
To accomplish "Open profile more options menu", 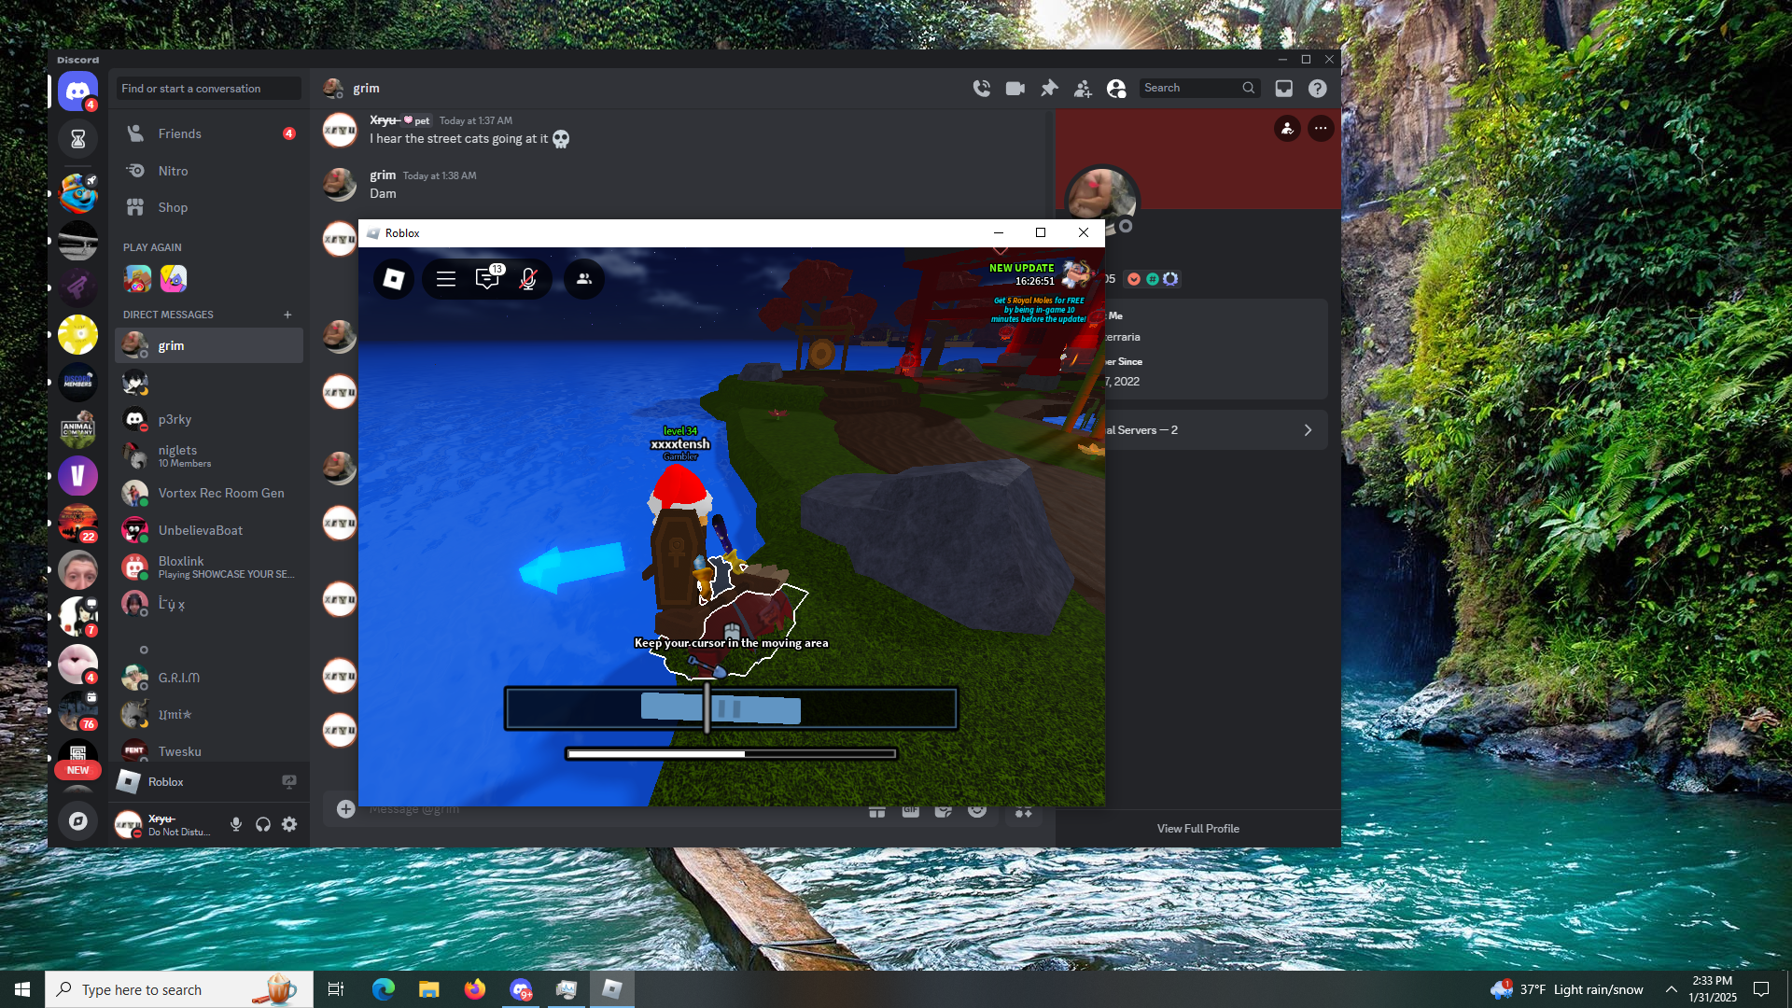I will [x=1321, y=129].
